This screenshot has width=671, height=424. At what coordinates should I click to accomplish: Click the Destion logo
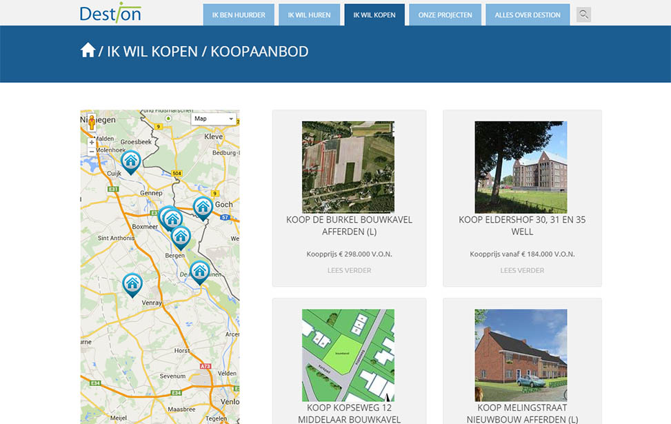(x=110, y=12)
